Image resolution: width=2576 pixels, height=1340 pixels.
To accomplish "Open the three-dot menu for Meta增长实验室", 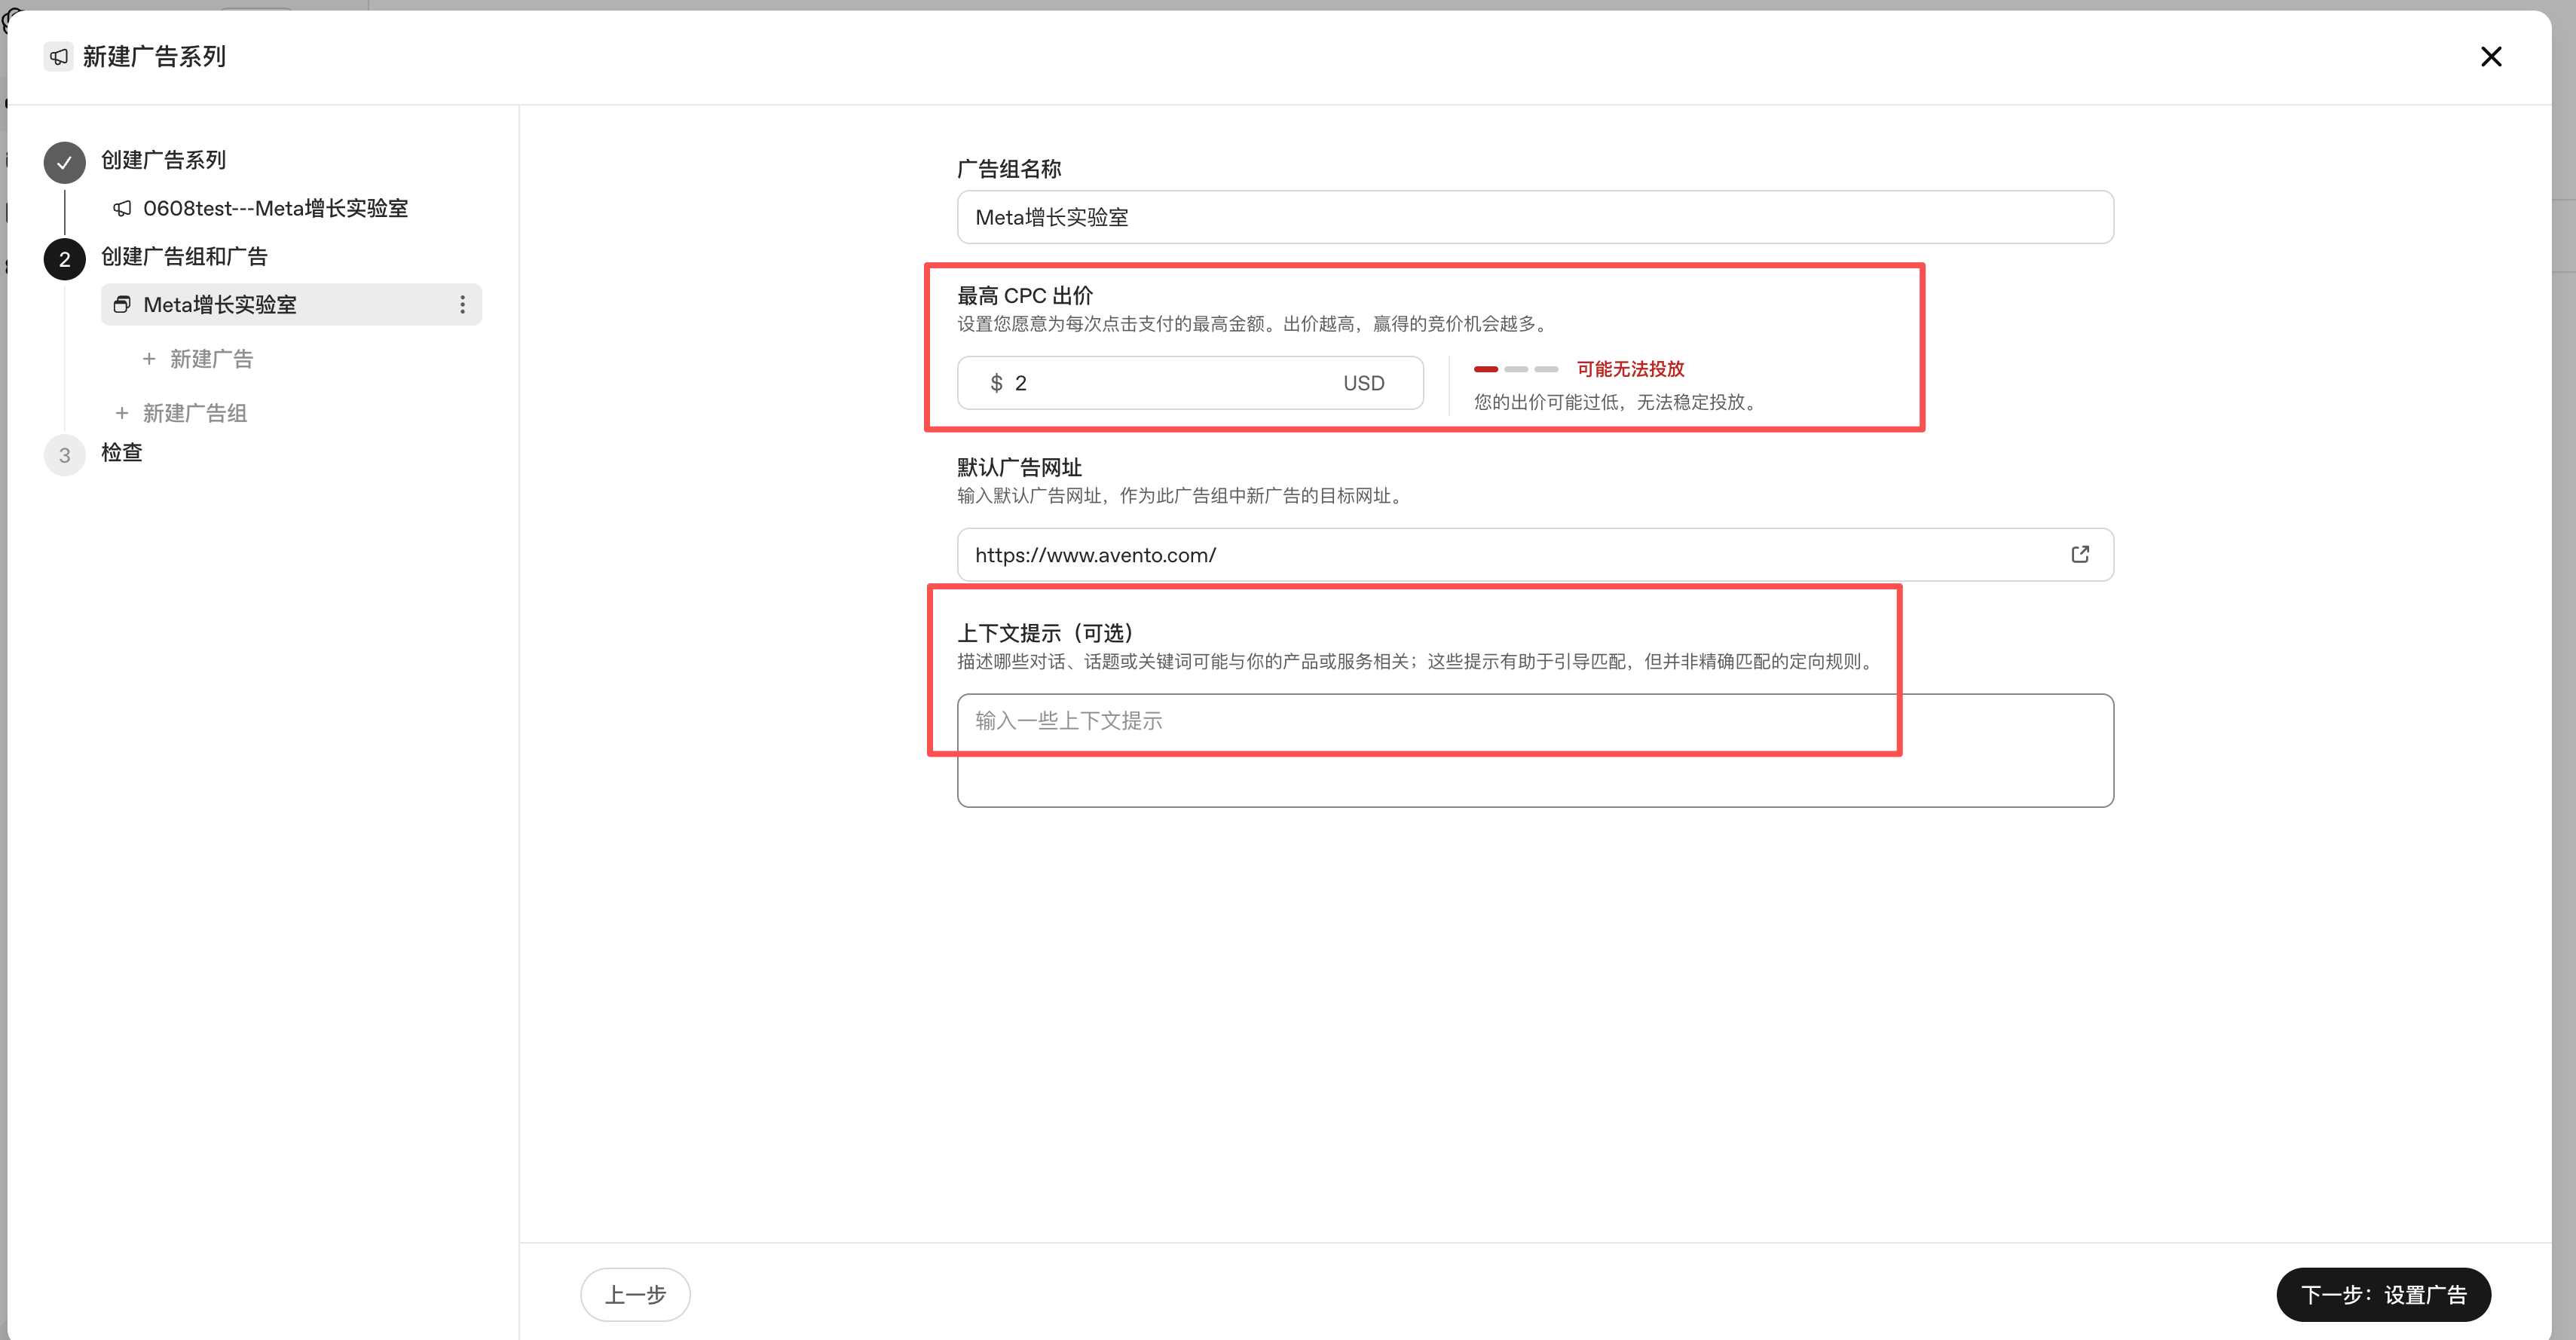I will coord(462,304).
